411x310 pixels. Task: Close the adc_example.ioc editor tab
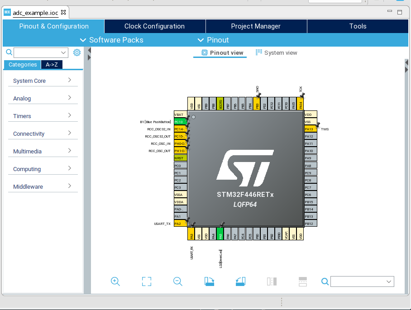[x=63, y=12]
